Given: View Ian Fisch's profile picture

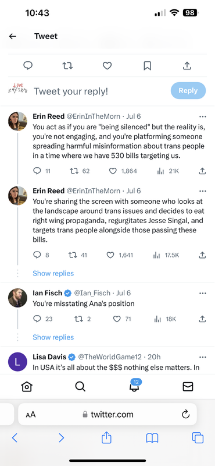Looking at the screenshot, I should [x=17, y=298].
